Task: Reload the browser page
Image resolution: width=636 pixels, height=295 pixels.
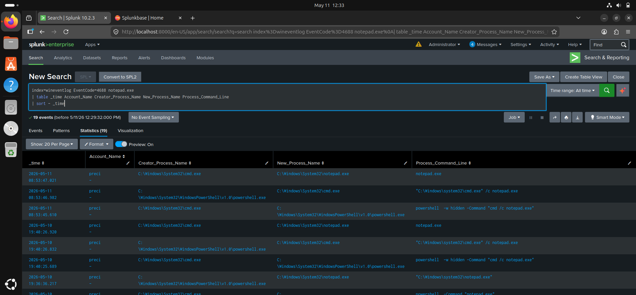Action: pyautogui.click(x=66, y=32)
